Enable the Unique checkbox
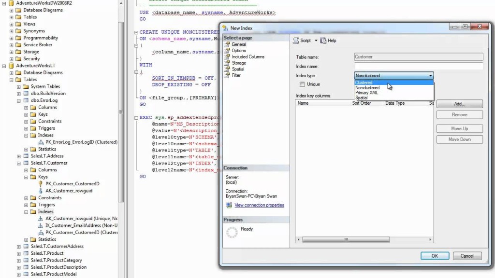This screenshot has height=278, width=495. (302, 84)
